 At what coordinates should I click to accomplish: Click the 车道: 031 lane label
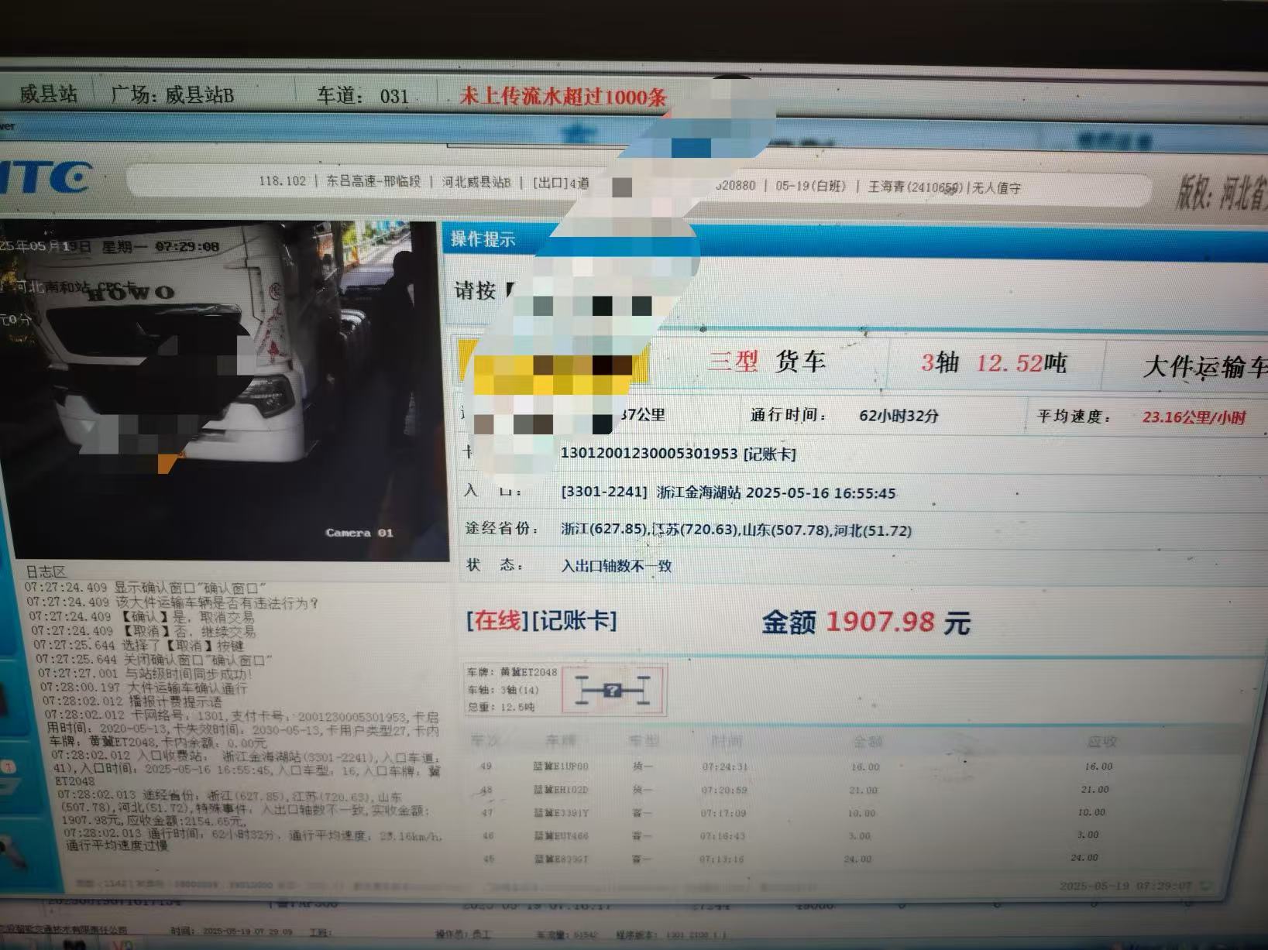363,95
